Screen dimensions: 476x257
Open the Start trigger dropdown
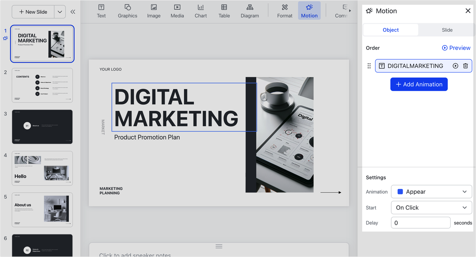click(431, 207)
